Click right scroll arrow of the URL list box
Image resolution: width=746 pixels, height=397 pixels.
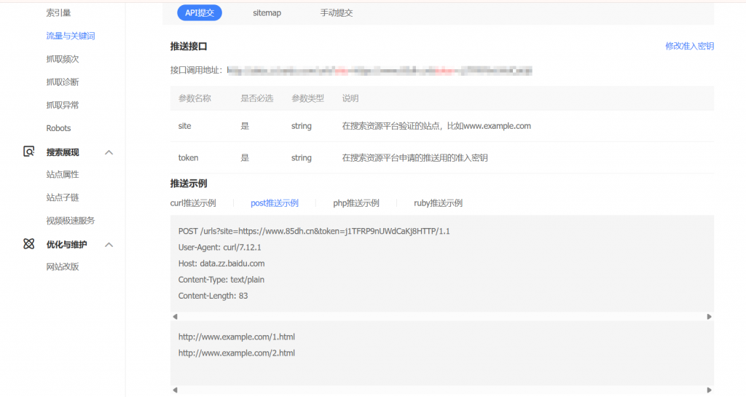[709, 390]
